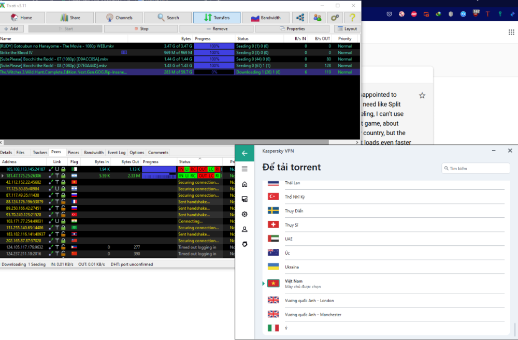The height and width of the screenshot is (340, 518).
Task: Click flag icon for peer 88.124.176.196:53879
Action: [x=74, y=202]
